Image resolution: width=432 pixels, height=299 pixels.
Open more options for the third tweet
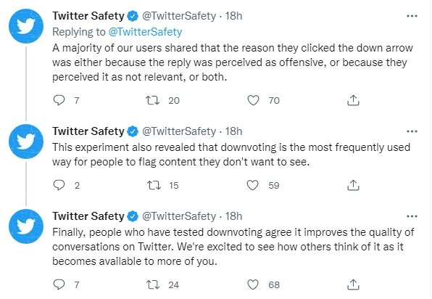click(x=412, y=216)
